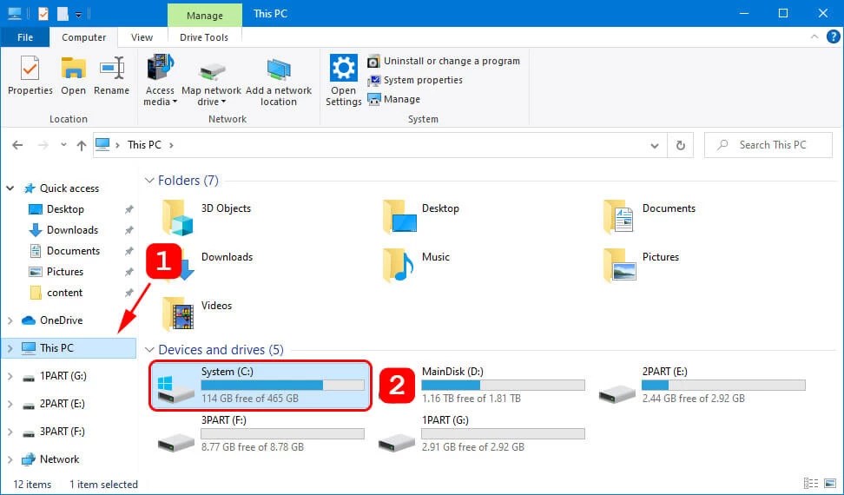Switch to the Drive Tools tab
The height and width of the screenshot is (495, 844).
coord(204,37)
